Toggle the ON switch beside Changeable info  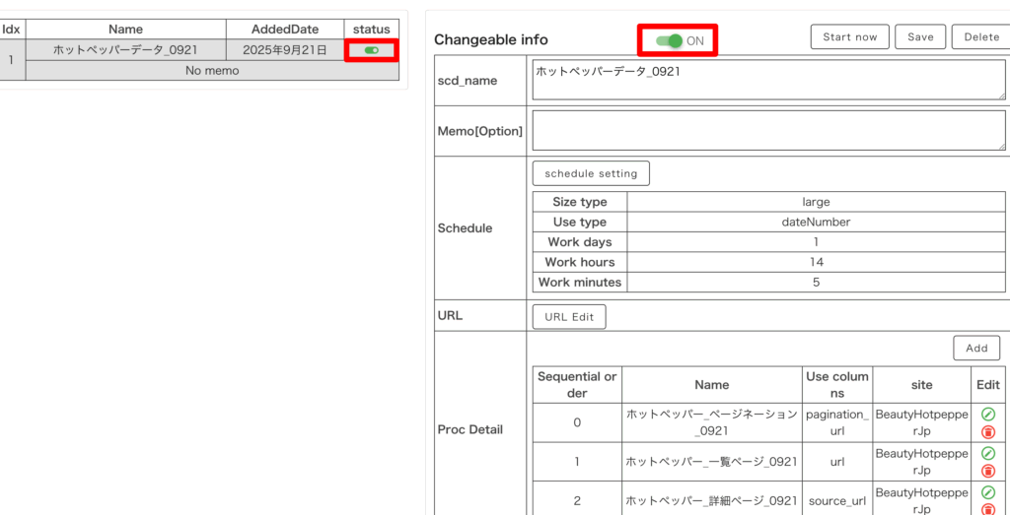(670, 40)
